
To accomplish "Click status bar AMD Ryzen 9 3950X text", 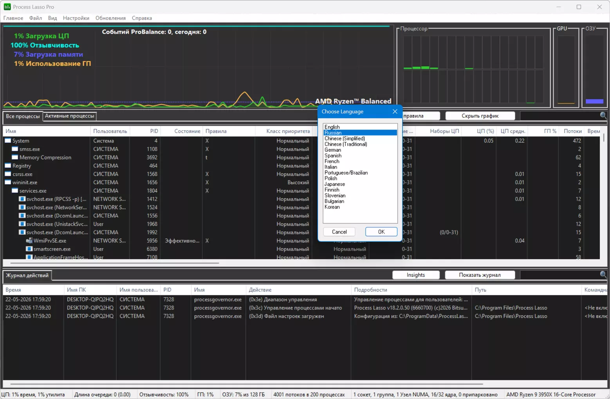I will pyautogui.click(x=551, y=394).
